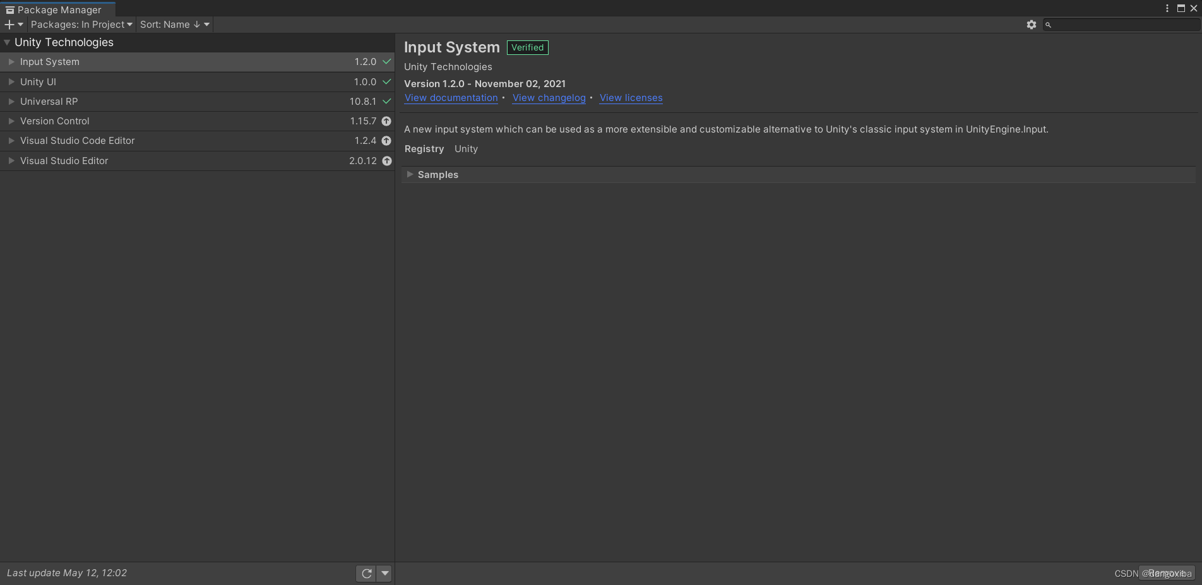Image resolution: width=1202 pixels, height=585 pixels.
Task: Click the Universal RP version 10.8.1
Action: point(363,102)
